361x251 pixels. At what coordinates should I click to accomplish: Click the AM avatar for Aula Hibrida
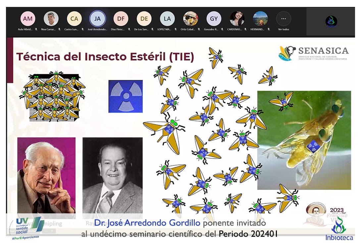click(28, 19)
